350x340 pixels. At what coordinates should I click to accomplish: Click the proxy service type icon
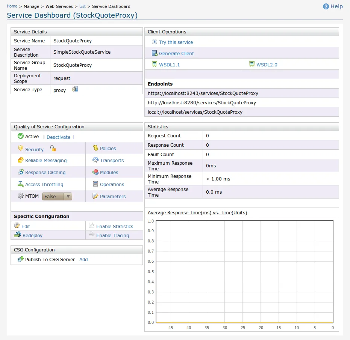click(75, 89)
